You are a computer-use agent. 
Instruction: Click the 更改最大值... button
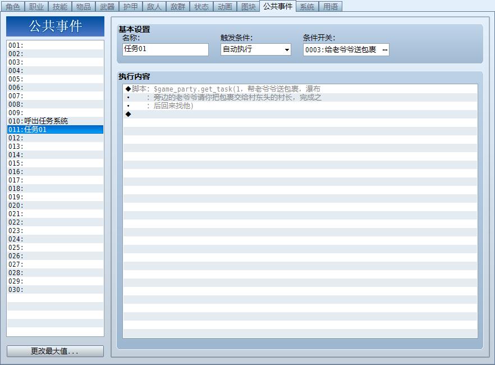[55, 351]
